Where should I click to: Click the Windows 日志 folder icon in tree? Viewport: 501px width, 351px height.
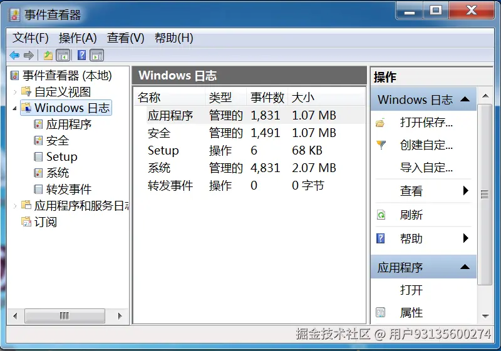point(26,108)
